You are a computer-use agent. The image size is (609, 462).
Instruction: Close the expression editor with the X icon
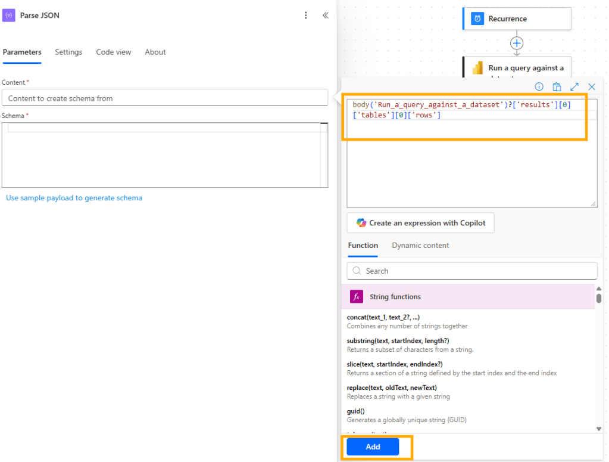point(592,86)
